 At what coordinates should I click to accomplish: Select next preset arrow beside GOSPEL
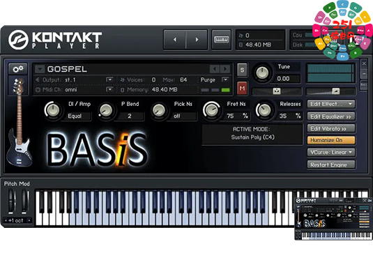tap(224, 69)
